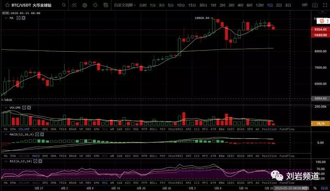Enter fullscreen via expand arrows icon

[x=325, y=5]
